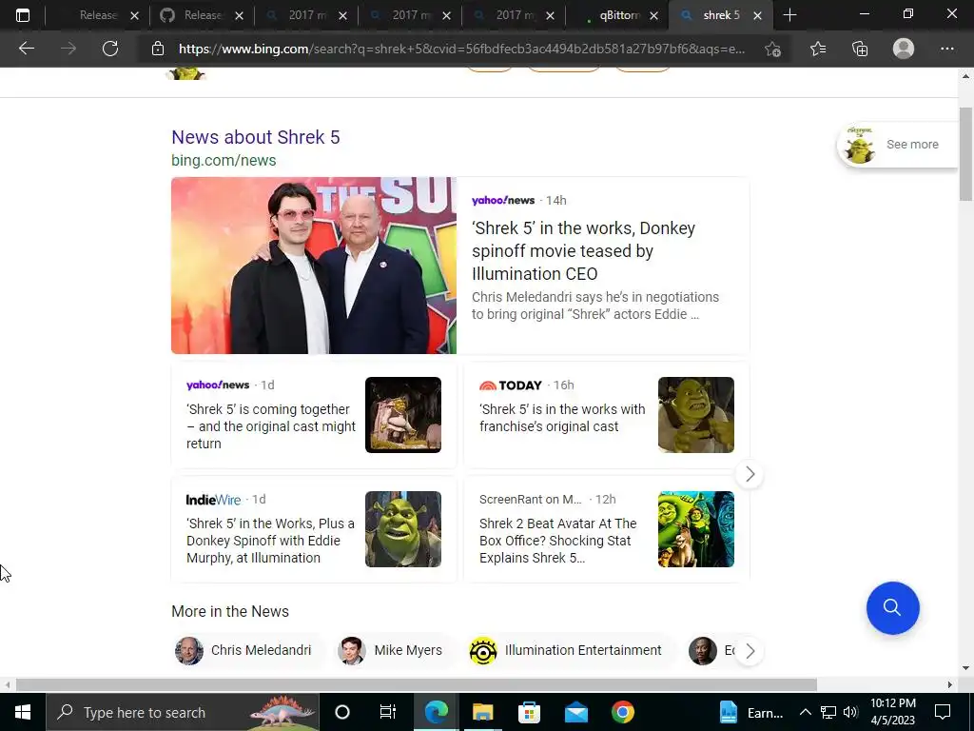Open Microsoft Store from the taskbar
The height and width of the screenshot is (731, 974).
click(529, 712)
